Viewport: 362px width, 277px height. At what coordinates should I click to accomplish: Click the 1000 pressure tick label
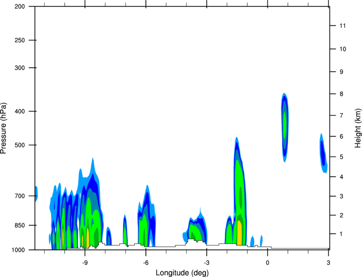pos(18,250)
